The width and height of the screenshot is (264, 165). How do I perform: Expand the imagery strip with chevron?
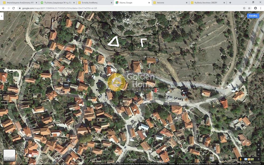click(x=258, y=159)
